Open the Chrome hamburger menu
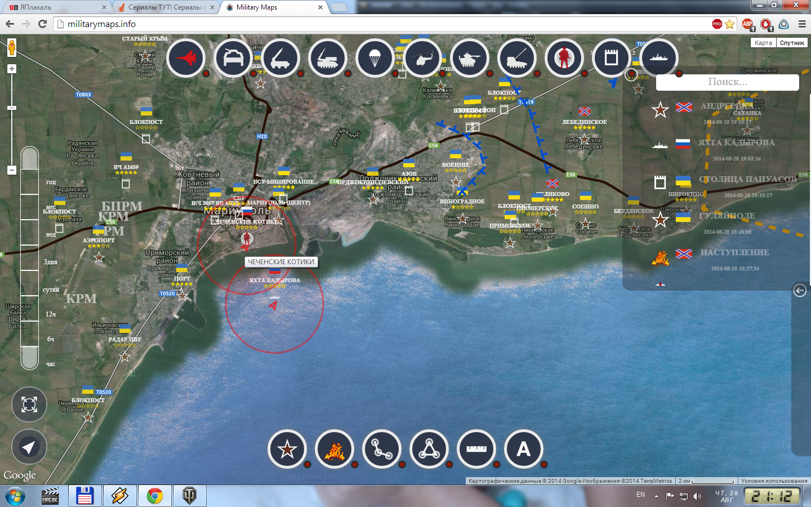 [802, 24]
